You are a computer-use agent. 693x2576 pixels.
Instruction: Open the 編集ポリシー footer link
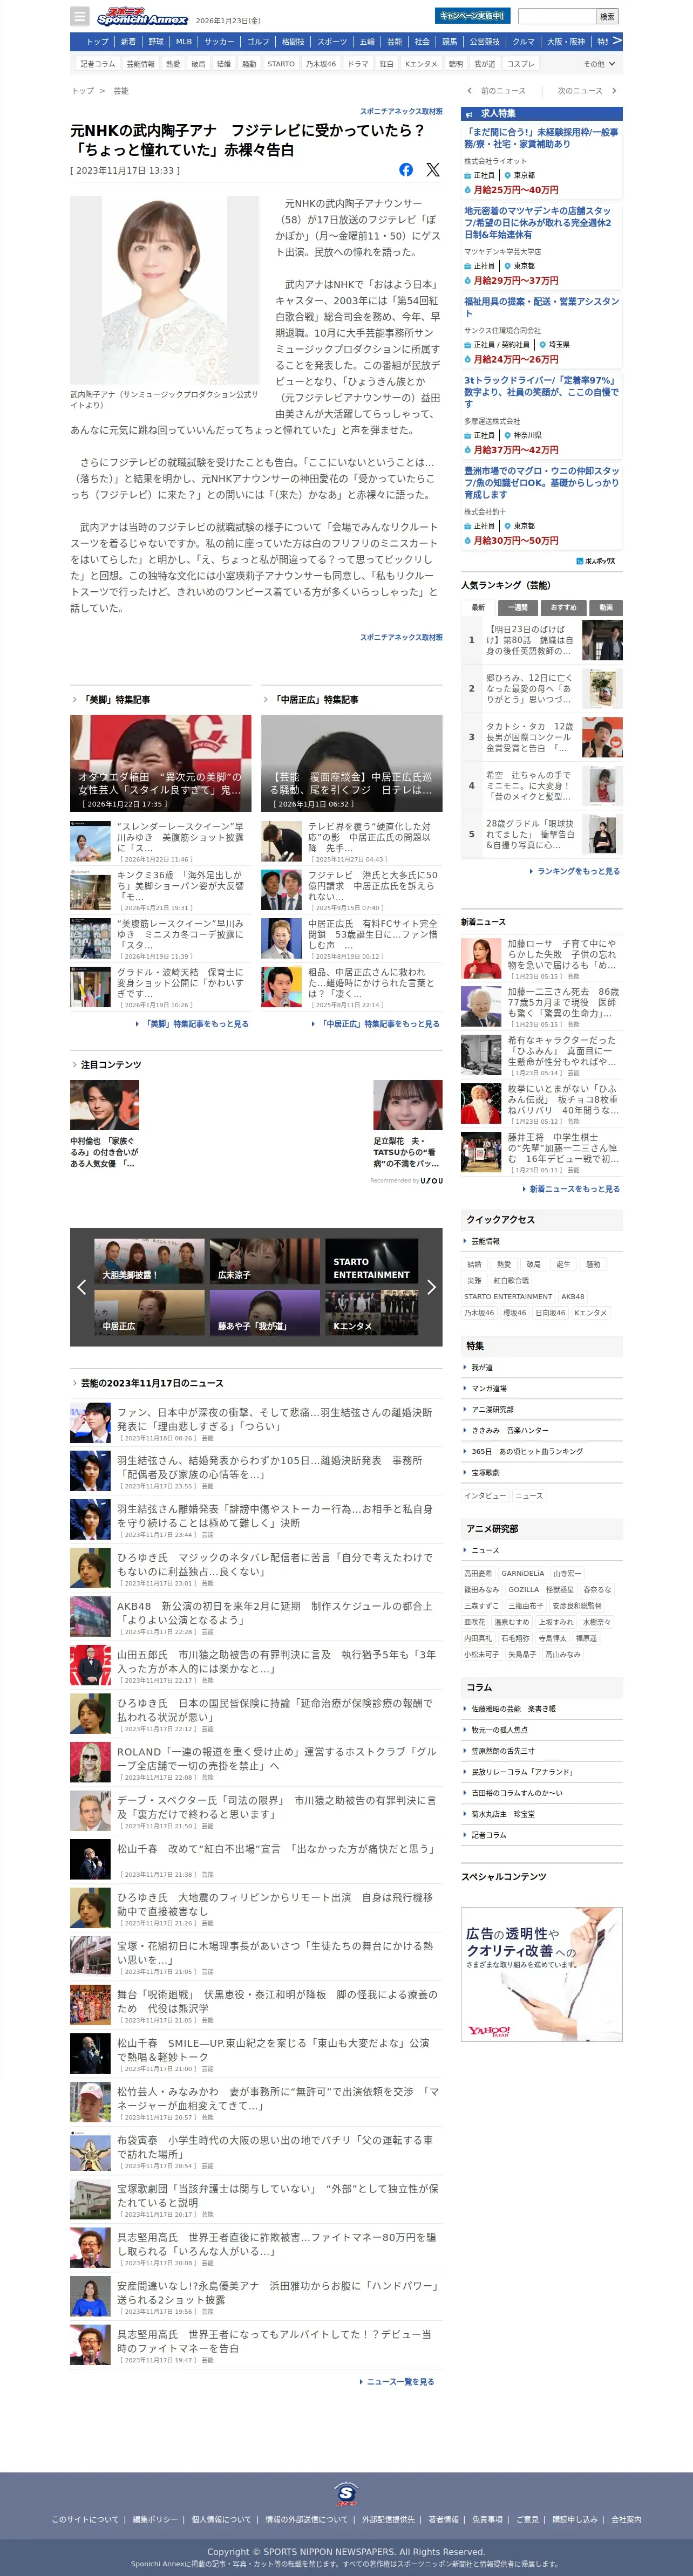[x=155, y=2520]
